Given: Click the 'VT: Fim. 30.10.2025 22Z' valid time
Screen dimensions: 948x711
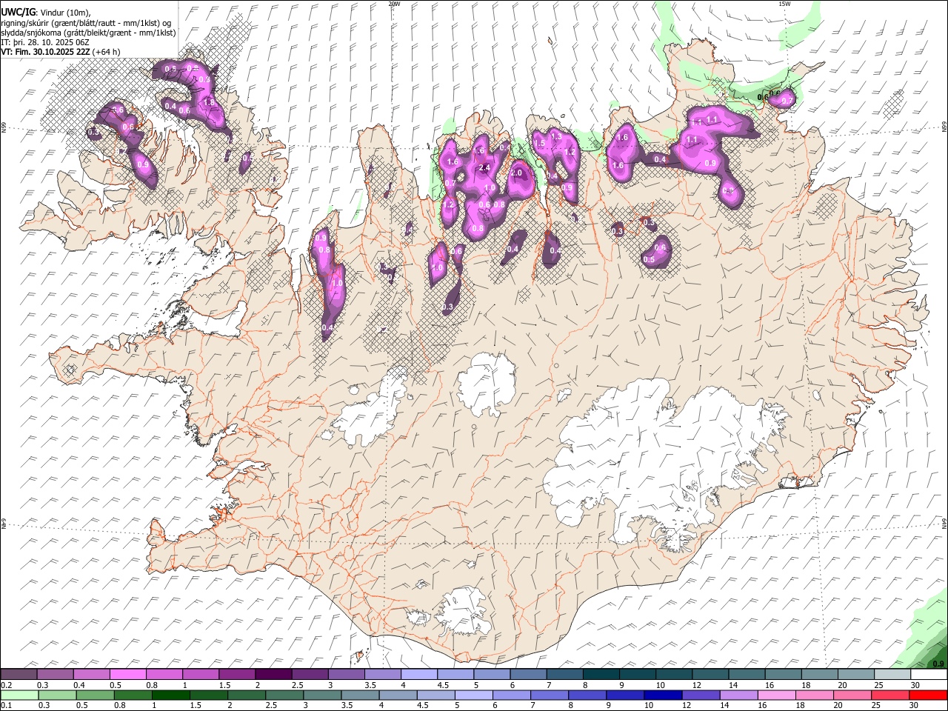Looking at the screenshot, I should pos(45,52).
